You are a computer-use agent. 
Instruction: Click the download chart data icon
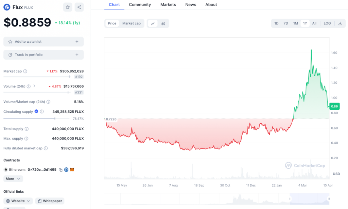pyautogui.click(x=340, y=23)
